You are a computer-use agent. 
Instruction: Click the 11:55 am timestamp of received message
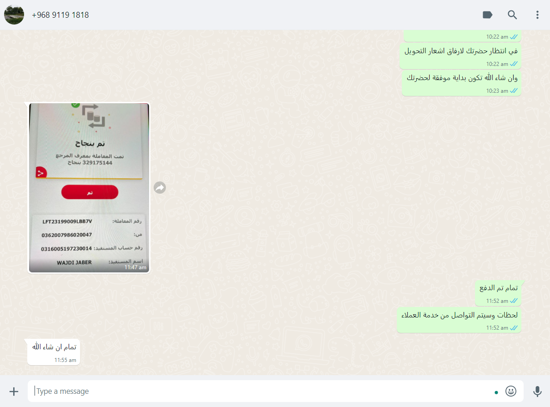(x=65, y=360)
